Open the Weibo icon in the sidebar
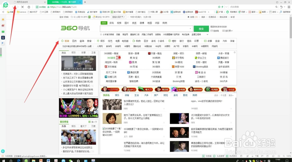 (3, 25)
